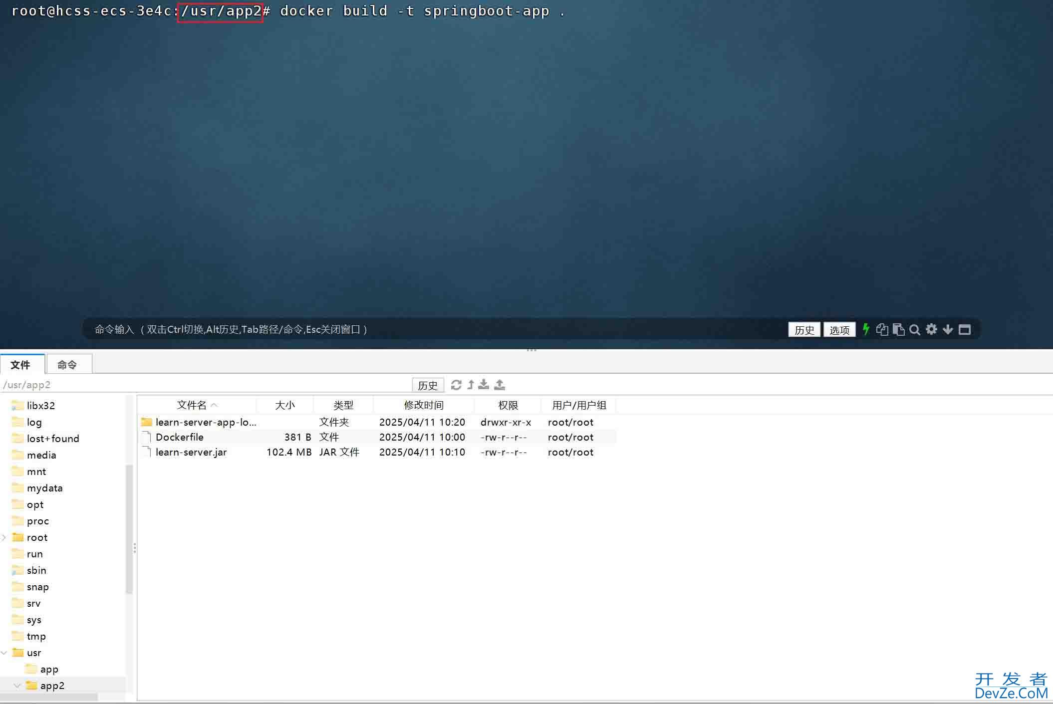
Task: Go up to the parent directory
Action: [471, 385]
